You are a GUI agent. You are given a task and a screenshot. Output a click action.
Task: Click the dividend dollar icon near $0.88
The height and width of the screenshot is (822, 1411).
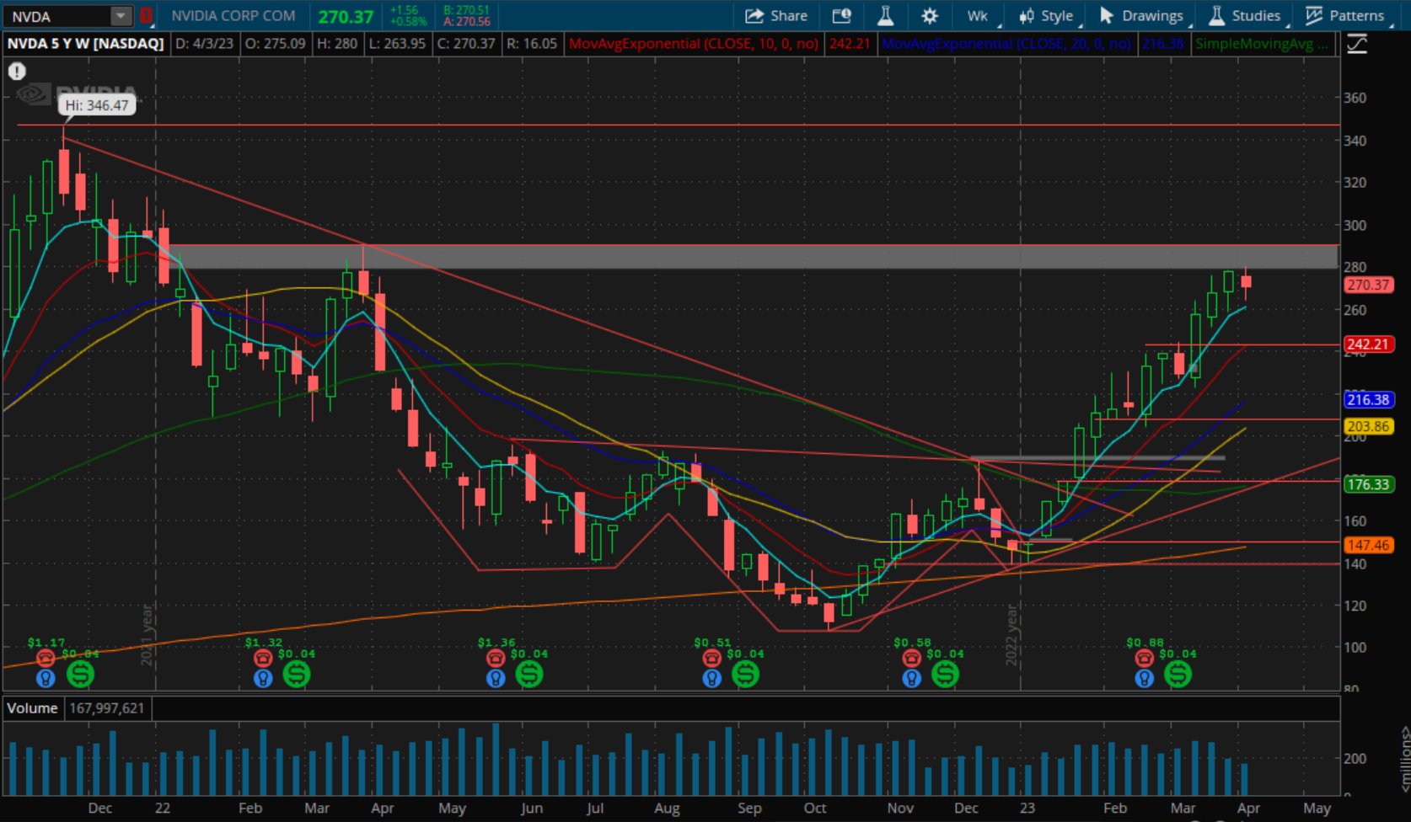[1178, 674]
